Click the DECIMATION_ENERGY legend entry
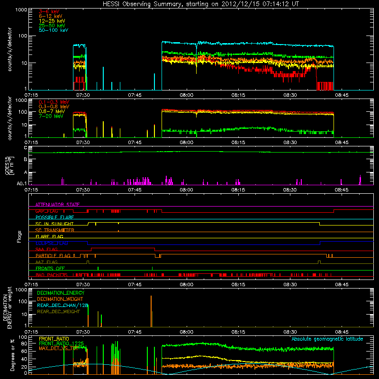The width and height of the screenshot is (379, 379). [61, 293]
